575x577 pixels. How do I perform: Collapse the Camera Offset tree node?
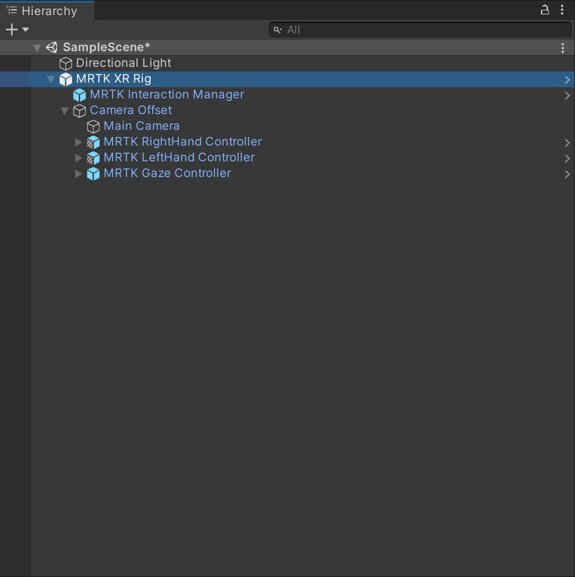65,110
